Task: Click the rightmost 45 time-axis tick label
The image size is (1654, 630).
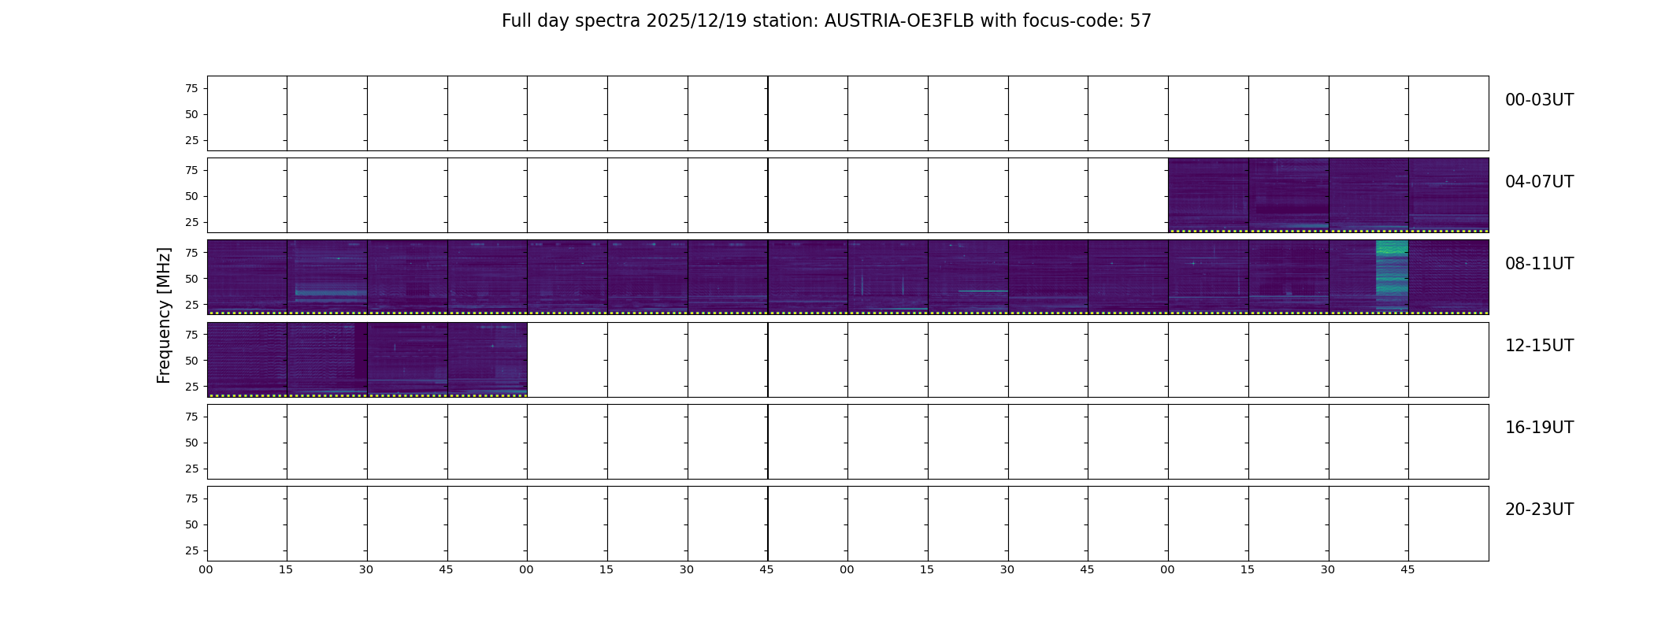Action: click(1407, 569)
